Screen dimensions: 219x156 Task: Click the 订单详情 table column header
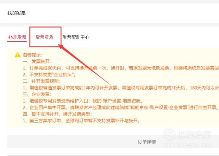click(x=147, y=142)
